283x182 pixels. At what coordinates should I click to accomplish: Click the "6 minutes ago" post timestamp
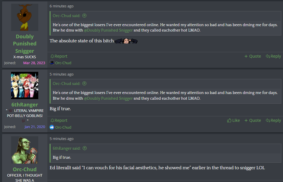click(x=62, y=6)
